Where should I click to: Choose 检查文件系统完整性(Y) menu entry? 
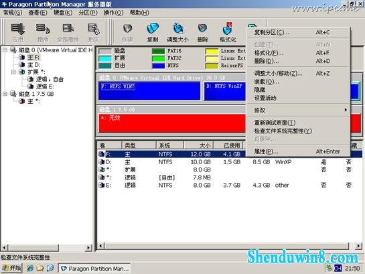pyautogui.click(x=298, y=131)
